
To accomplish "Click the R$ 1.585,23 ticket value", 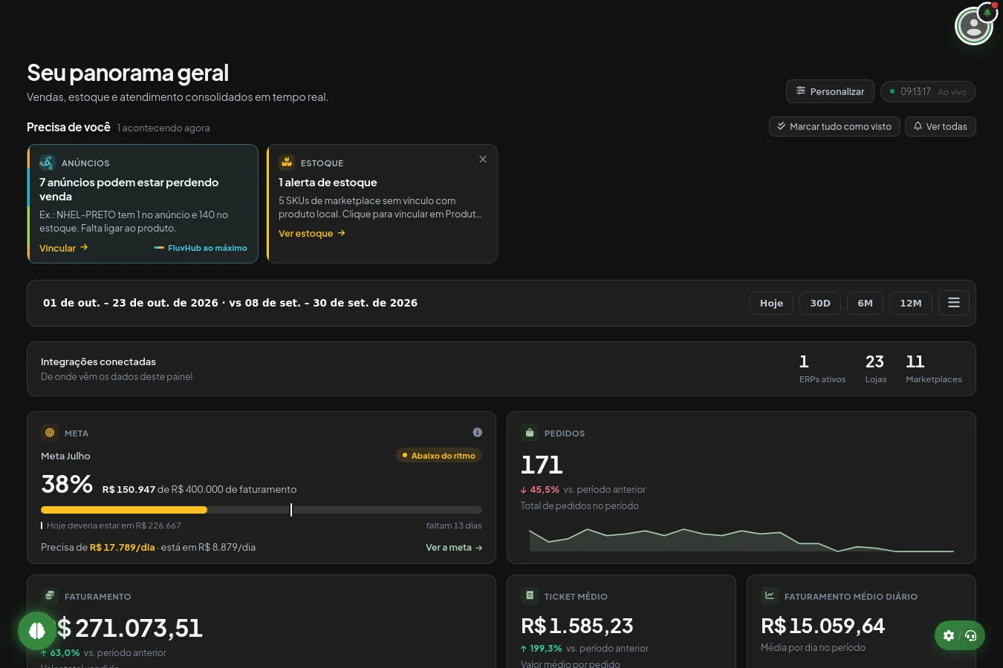I will (x=577, y=626).
